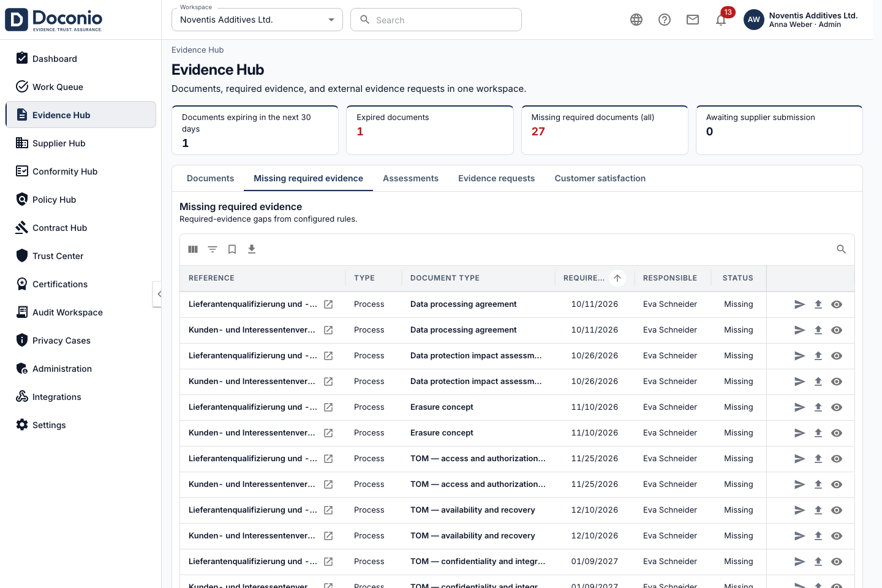Upload document for 10/26/2026 Lieferantenqualifizierung row
Image resolution: width=882 pixels, height=588 pixels.
coord(818,356)
